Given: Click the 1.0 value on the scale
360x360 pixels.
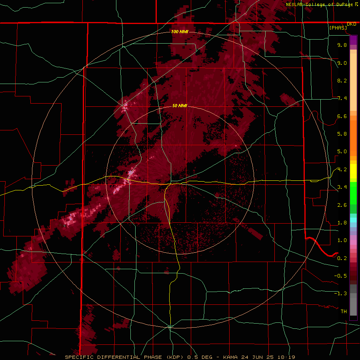Looking at the screenshot, I should point(342,240).
